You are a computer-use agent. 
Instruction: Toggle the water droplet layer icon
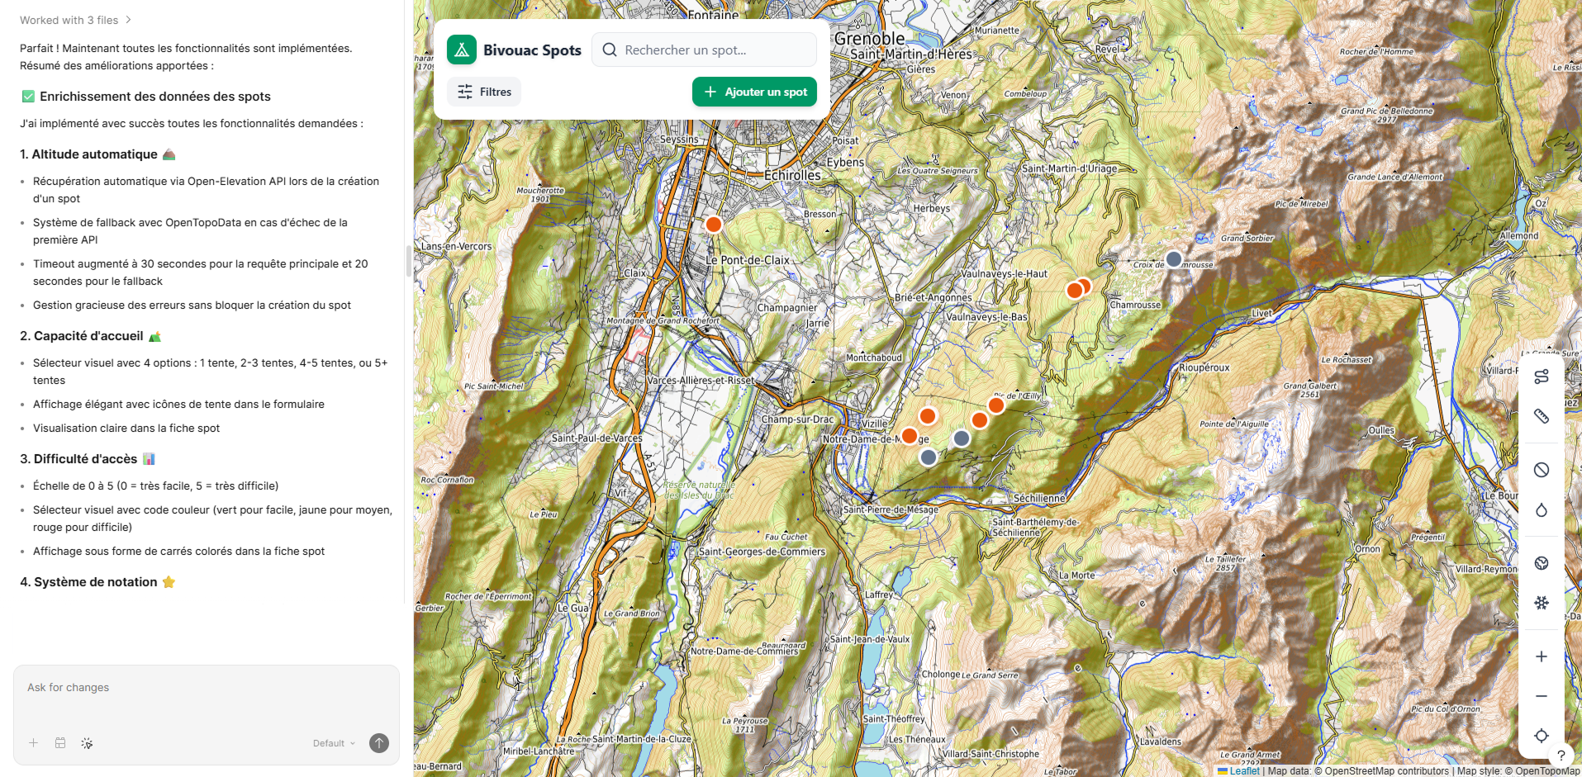click(1541, 510)
